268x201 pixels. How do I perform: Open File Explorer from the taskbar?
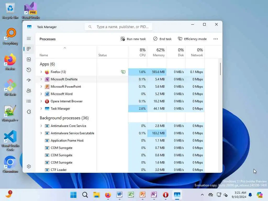coord(96,195)
